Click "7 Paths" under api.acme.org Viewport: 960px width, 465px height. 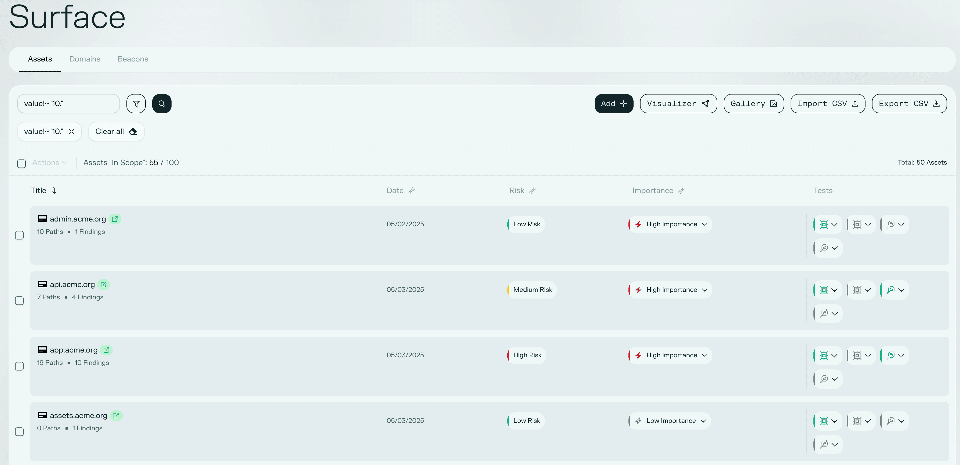[48, 297]
